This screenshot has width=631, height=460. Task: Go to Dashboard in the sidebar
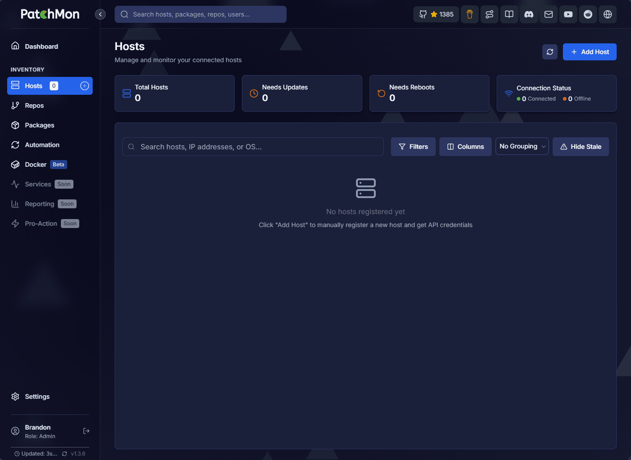coord(50,46)
